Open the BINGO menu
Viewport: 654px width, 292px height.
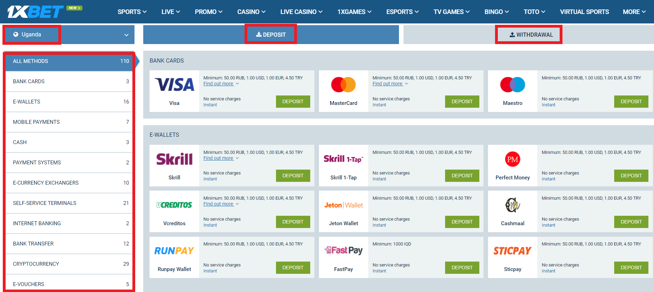[497, 12]
